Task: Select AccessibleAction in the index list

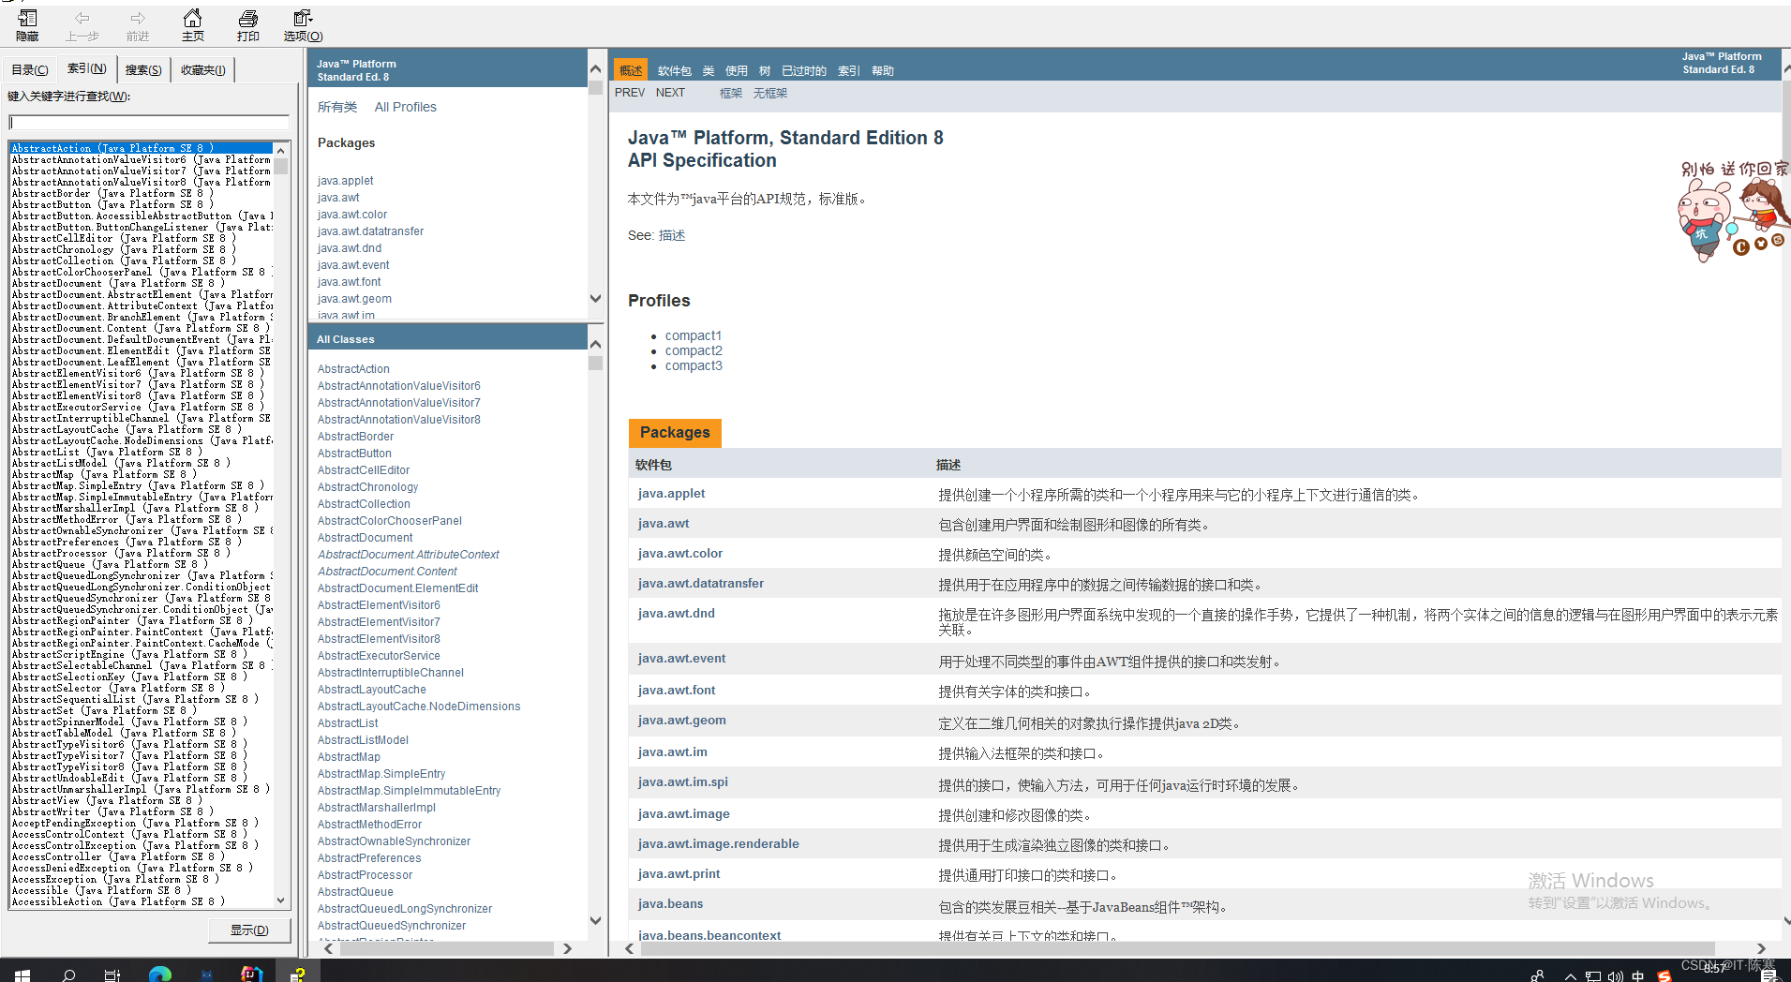Action: click(117, 901)
